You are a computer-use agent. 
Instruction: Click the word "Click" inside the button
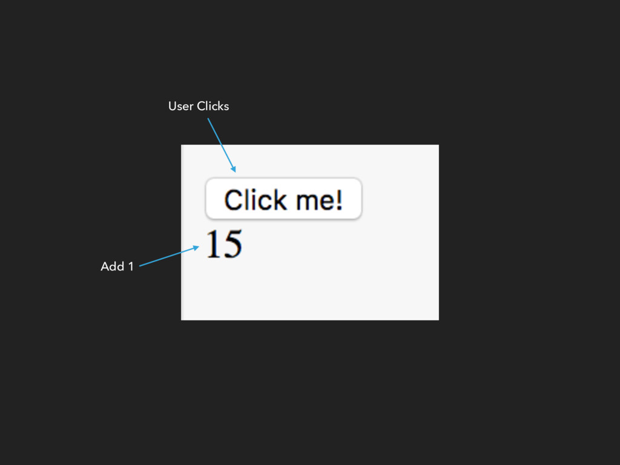coord(256,199)
